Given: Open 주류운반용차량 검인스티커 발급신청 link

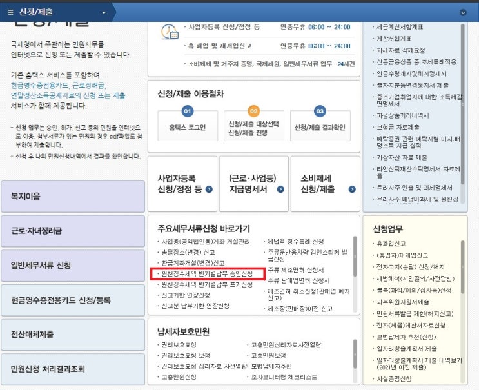Looking at the screenshot, I should point(308,256).
